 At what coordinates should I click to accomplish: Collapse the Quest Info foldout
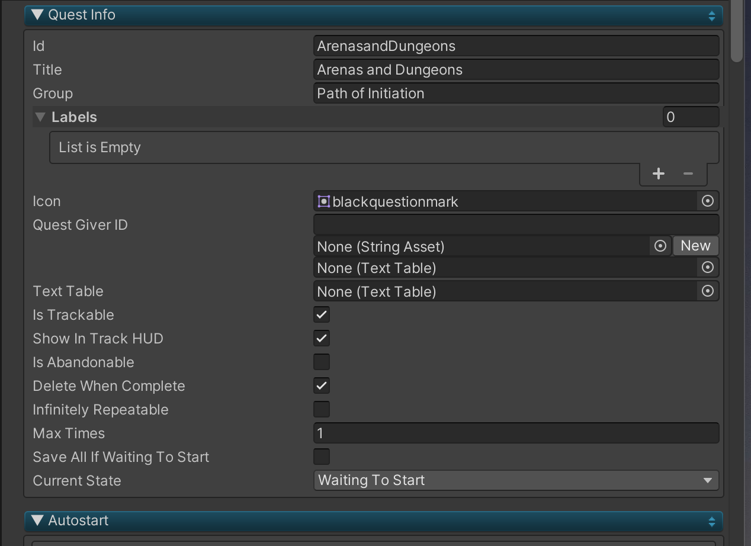click(38, 15)
